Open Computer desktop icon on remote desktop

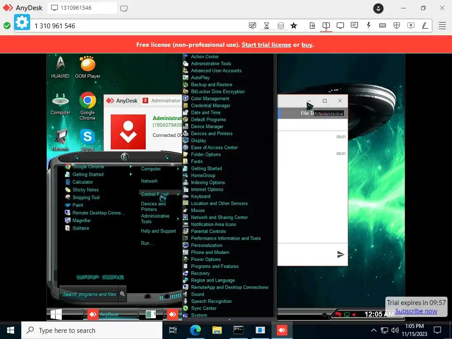point(60,104)
